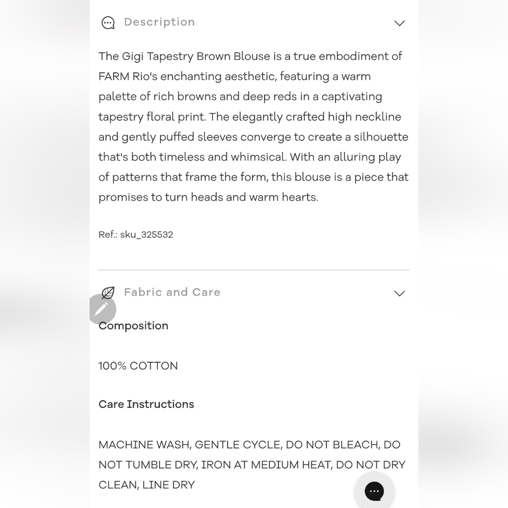Screen dimensions: 508x508
Task: Click the Ref. sku_325532 text
Action: [x=136, y=235]
